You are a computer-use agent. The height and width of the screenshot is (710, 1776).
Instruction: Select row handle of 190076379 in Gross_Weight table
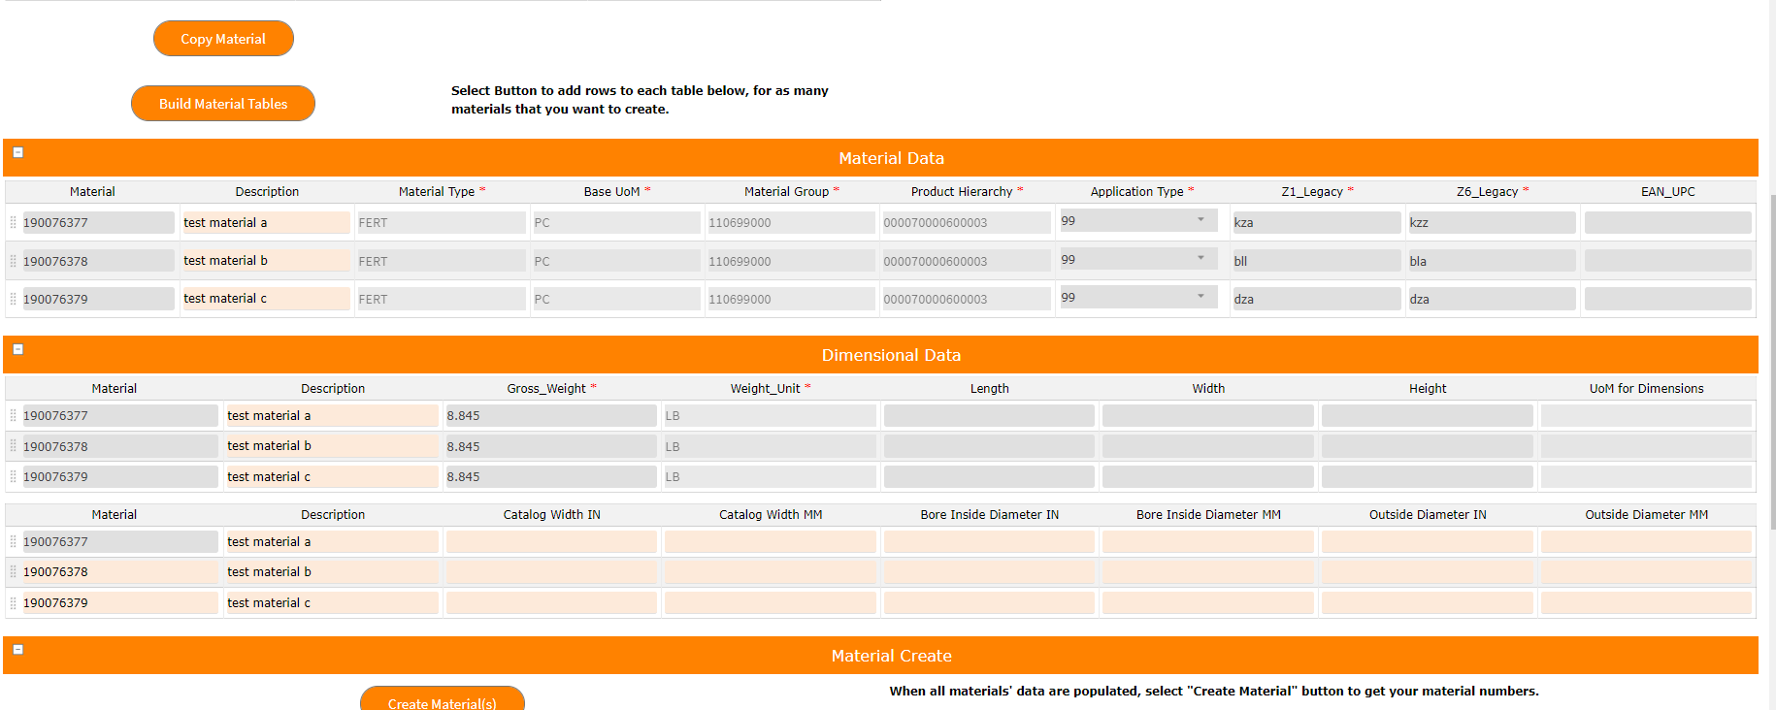click(x=13, y=476)
